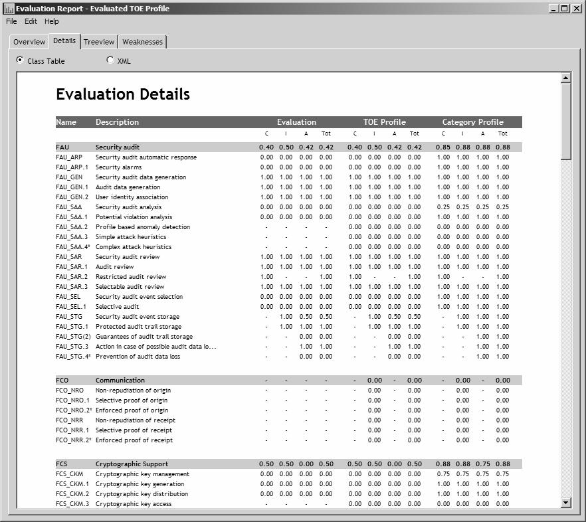Click the Security alarms description

point(118,167)
